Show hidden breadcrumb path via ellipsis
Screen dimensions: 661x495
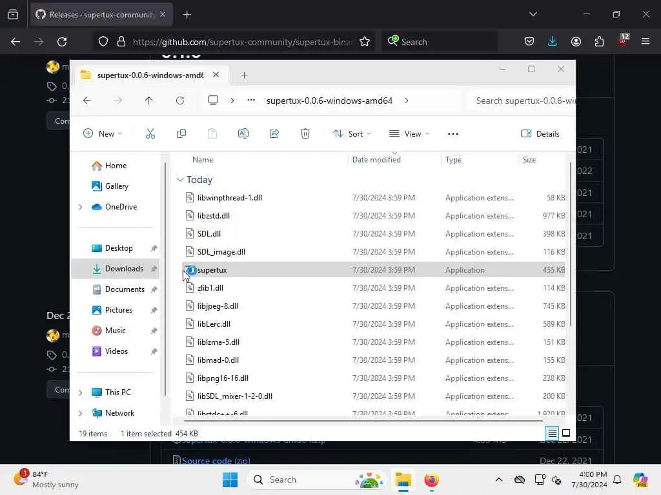pyautogui.click(x=251, y=101)
